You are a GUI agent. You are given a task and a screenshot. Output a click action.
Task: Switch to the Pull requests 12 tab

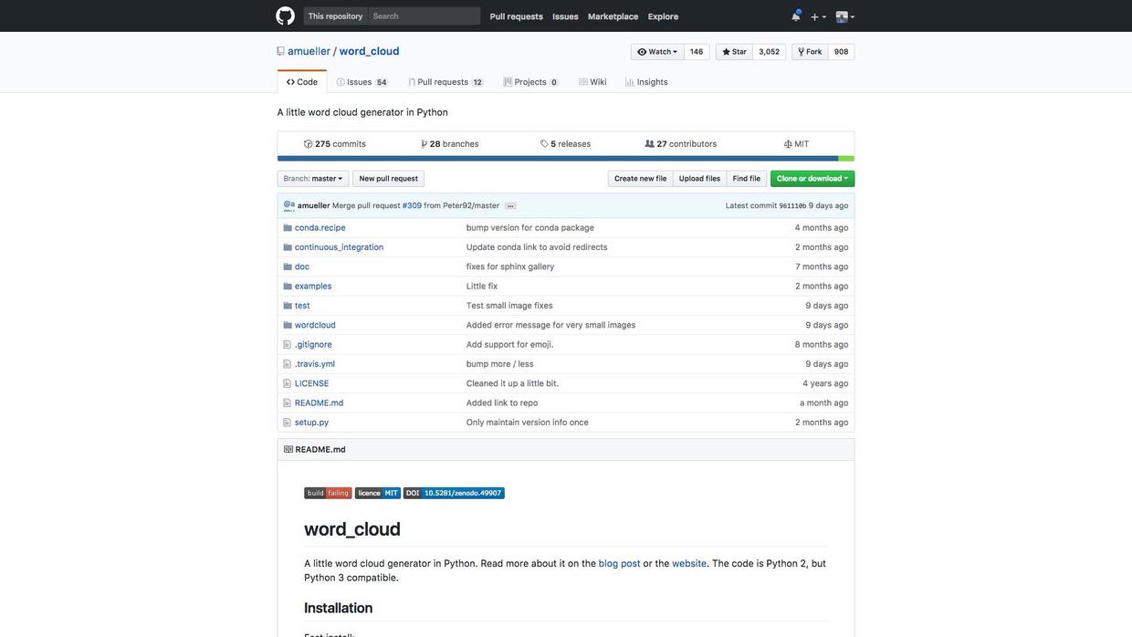coord(445,82)
